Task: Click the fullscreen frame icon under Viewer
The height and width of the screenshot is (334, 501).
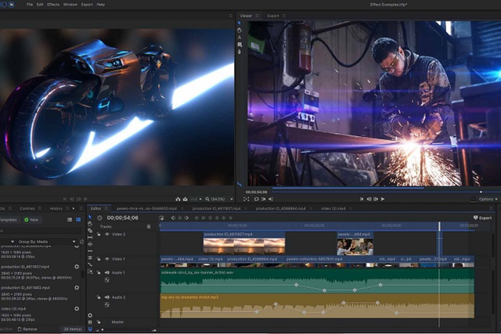Action: pyautogui.click(x=246, y=199)
